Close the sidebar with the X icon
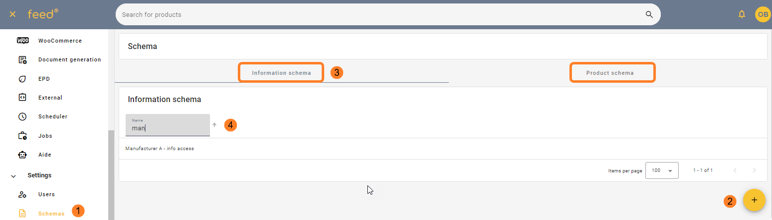 pos(13,14)
